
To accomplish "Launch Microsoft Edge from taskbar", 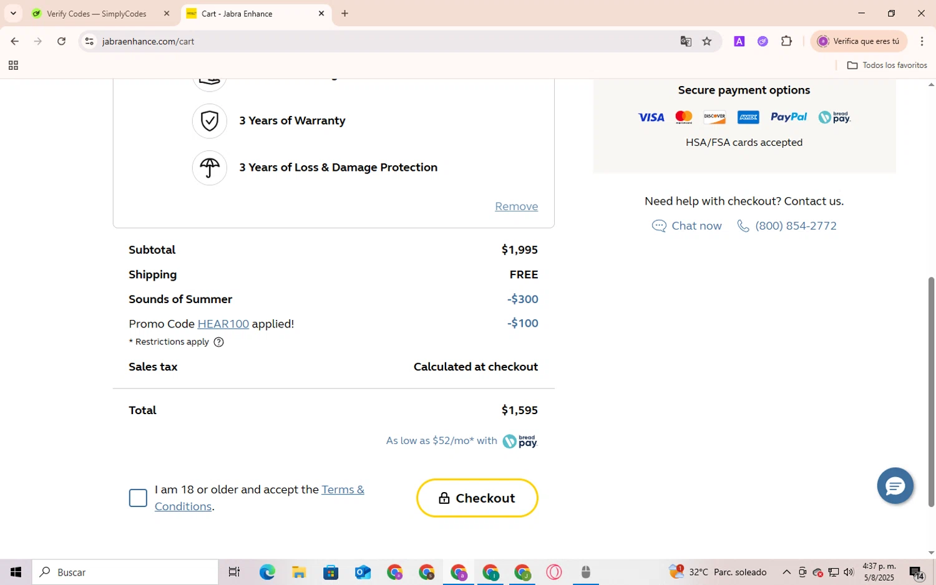I will [267, 572].
